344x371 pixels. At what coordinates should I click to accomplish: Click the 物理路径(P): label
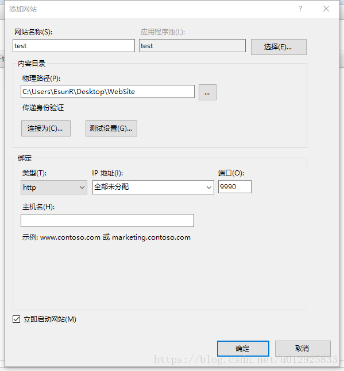pyautogui.click(x=41, y=79)
